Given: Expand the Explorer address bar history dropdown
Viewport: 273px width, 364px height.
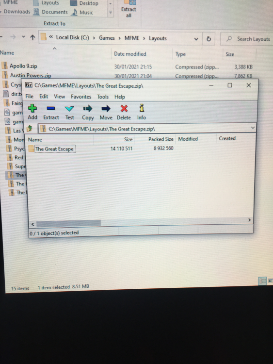Looking at the screenshot, I should pyautogui.click(x=196, y=39).
